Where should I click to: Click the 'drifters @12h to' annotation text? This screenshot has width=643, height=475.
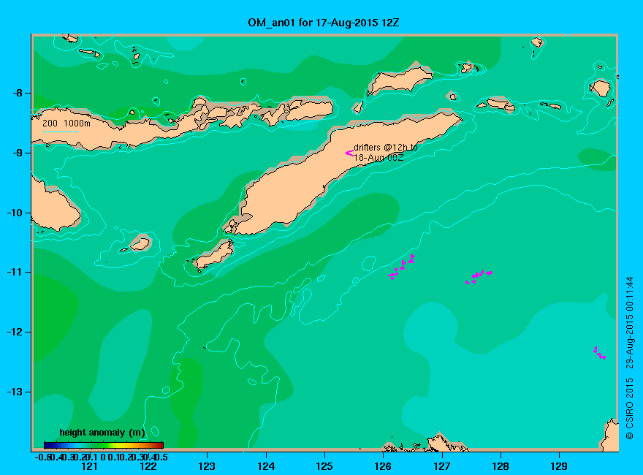[x=386, y=148]
